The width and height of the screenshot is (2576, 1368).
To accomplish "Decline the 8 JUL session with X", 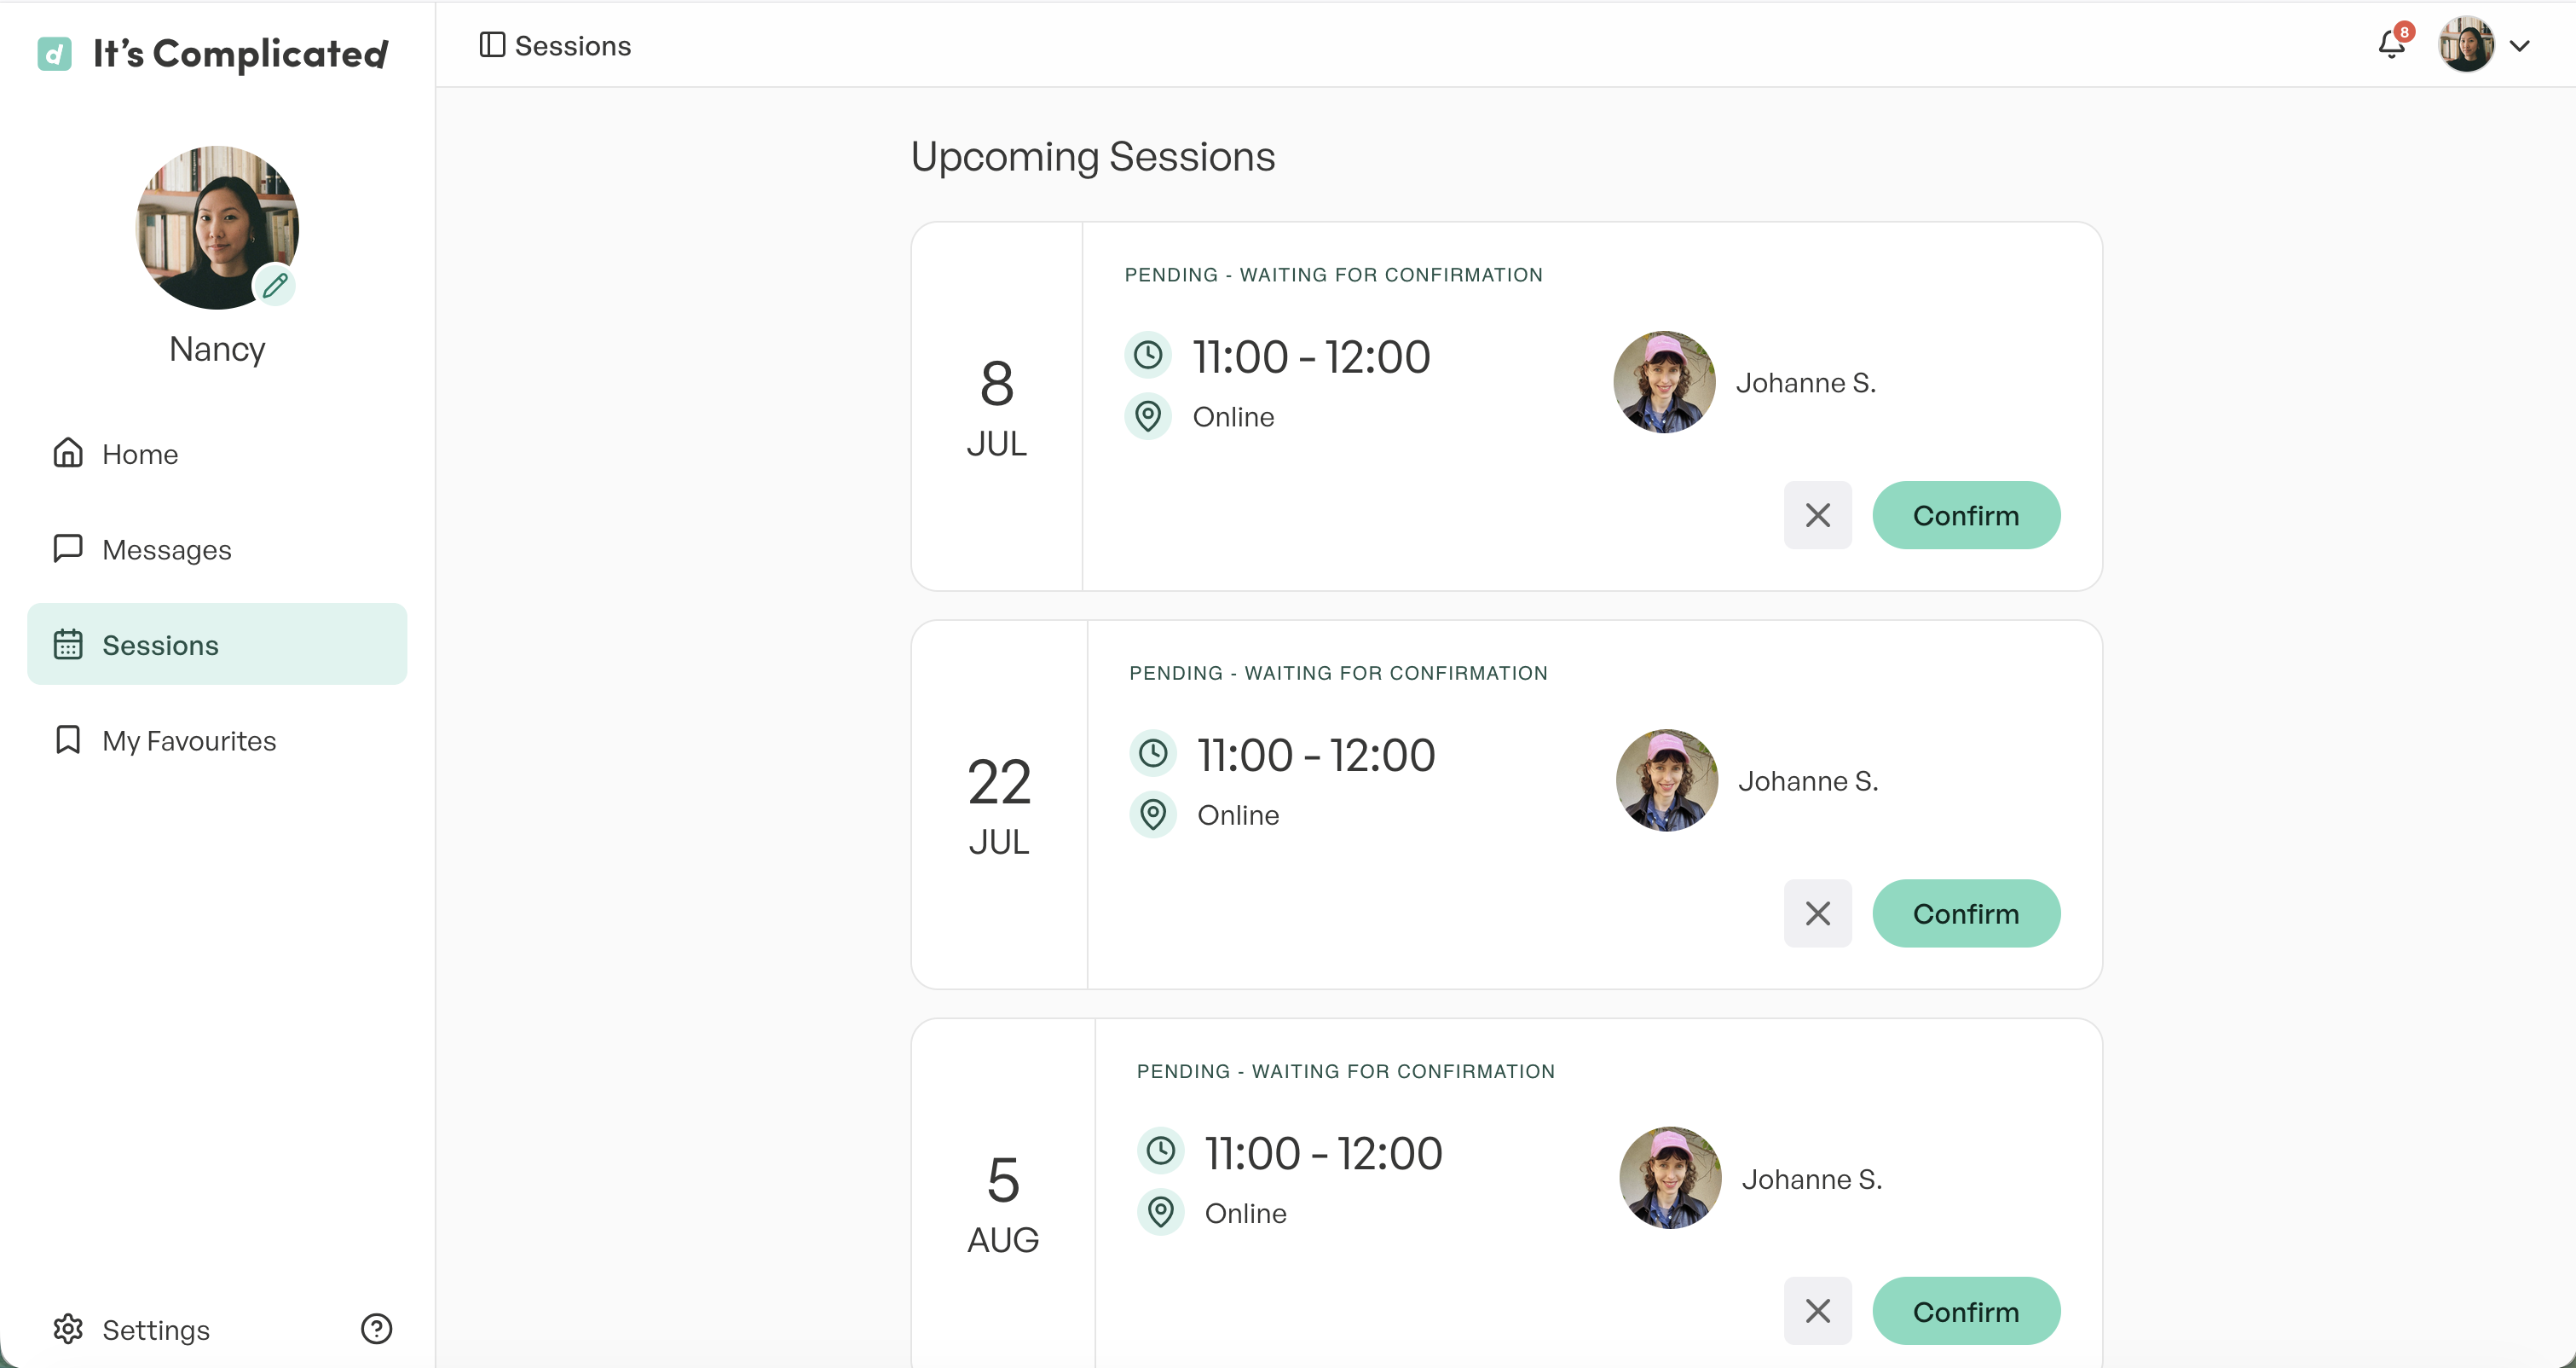I will (x=1818, y=515).
